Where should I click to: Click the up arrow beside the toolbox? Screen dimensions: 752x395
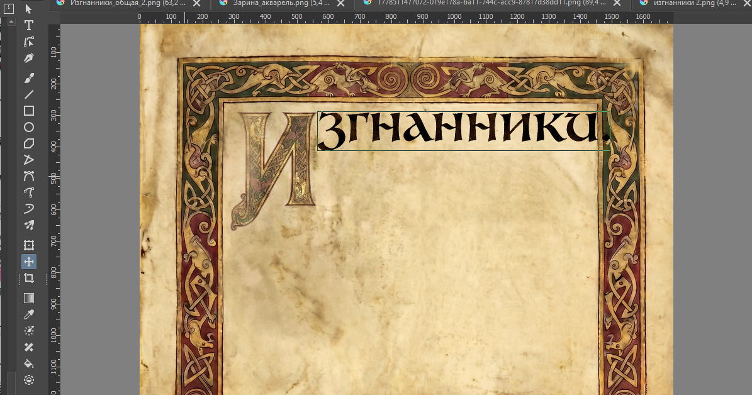(x=11, y=22)
